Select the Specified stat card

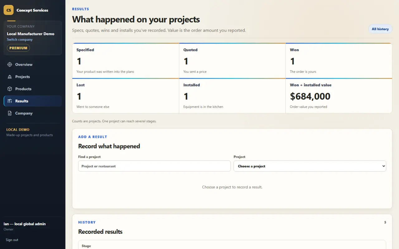pyautogui.click(x=126, y=61)
